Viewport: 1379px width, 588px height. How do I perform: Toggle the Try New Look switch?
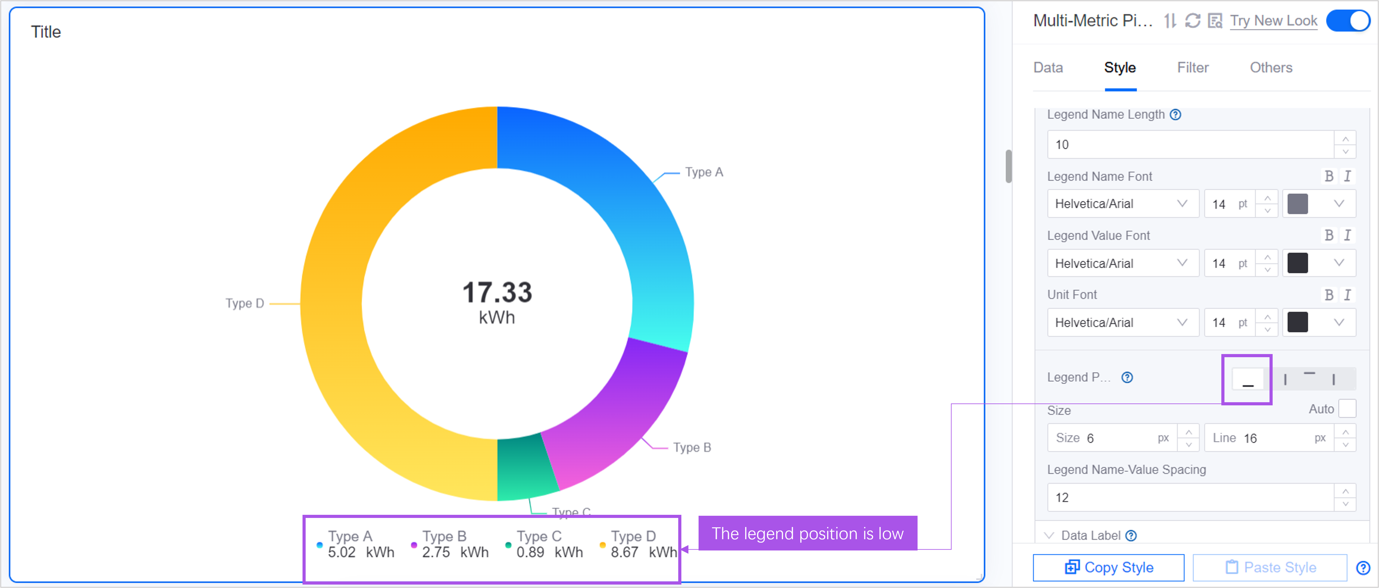pyautogui.click(x=1348, y=21)
